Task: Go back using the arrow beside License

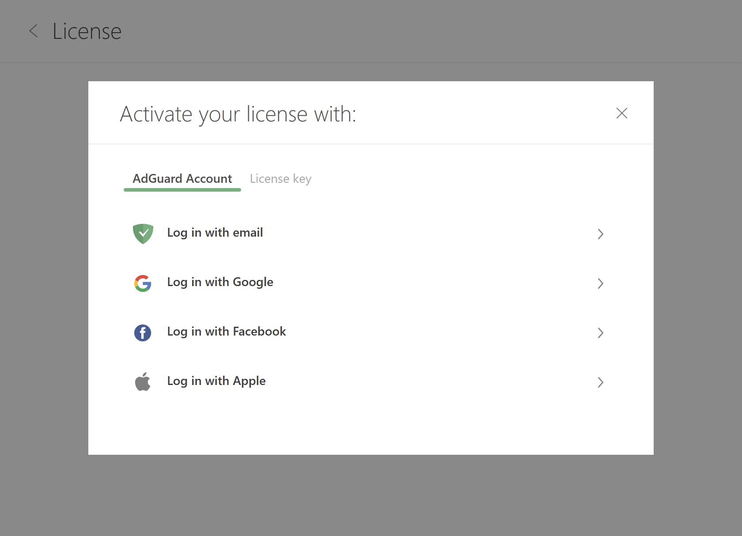Action: point(34,31)
